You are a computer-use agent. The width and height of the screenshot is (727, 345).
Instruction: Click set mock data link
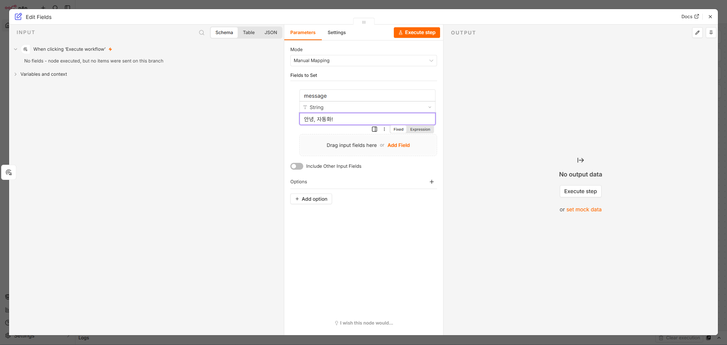click(x=584, y=209)
